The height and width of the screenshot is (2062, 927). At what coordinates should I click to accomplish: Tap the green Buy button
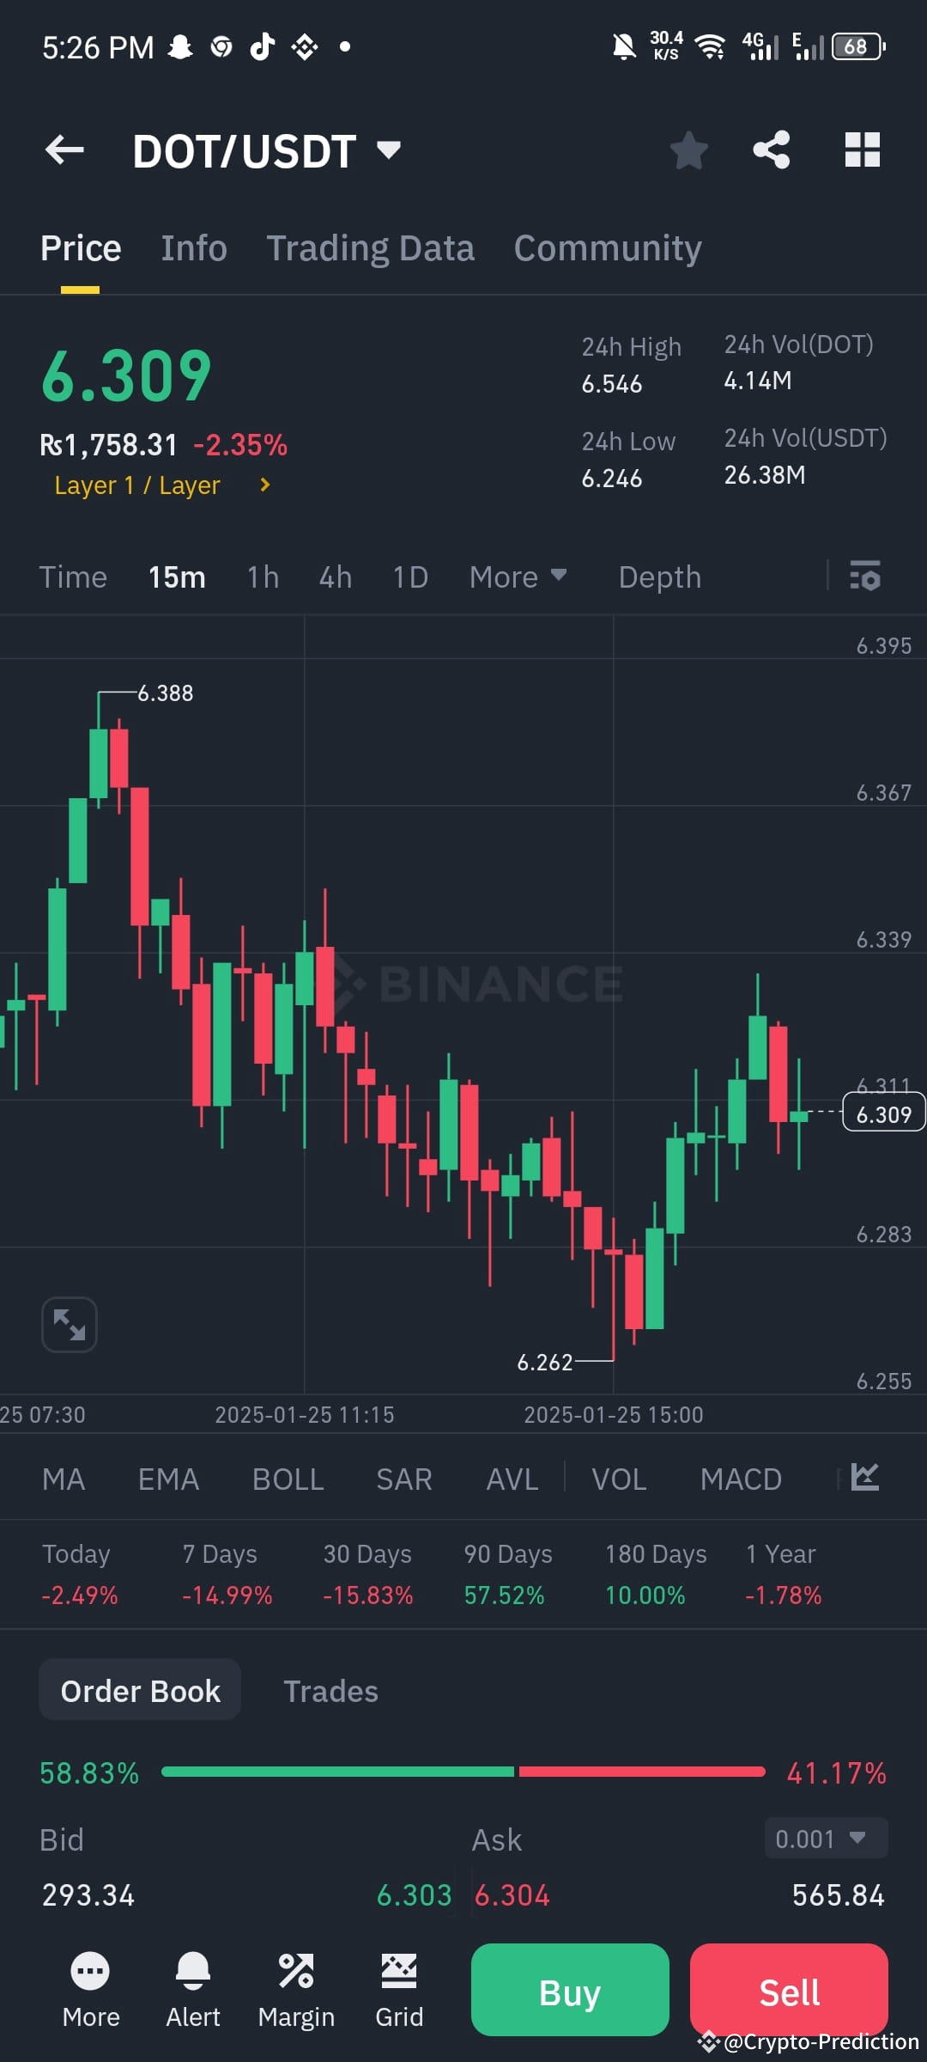click(570, 1990)
